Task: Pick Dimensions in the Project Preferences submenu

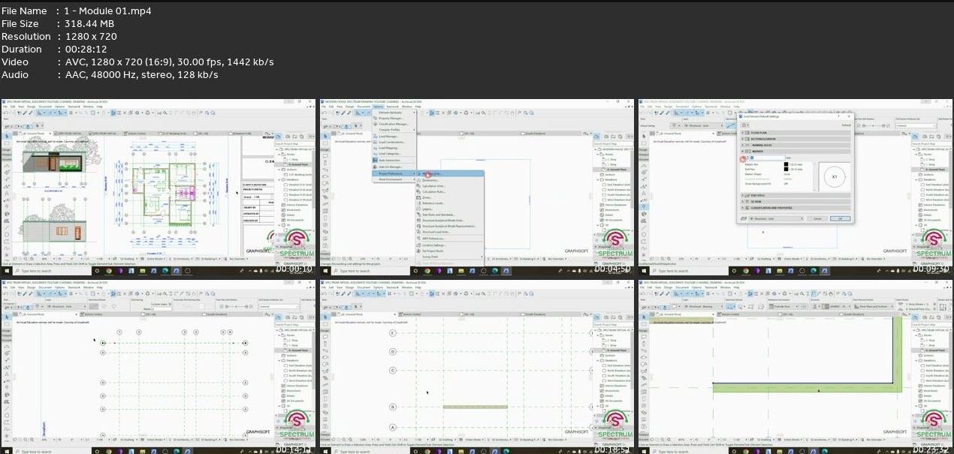Action: point(450,180)
